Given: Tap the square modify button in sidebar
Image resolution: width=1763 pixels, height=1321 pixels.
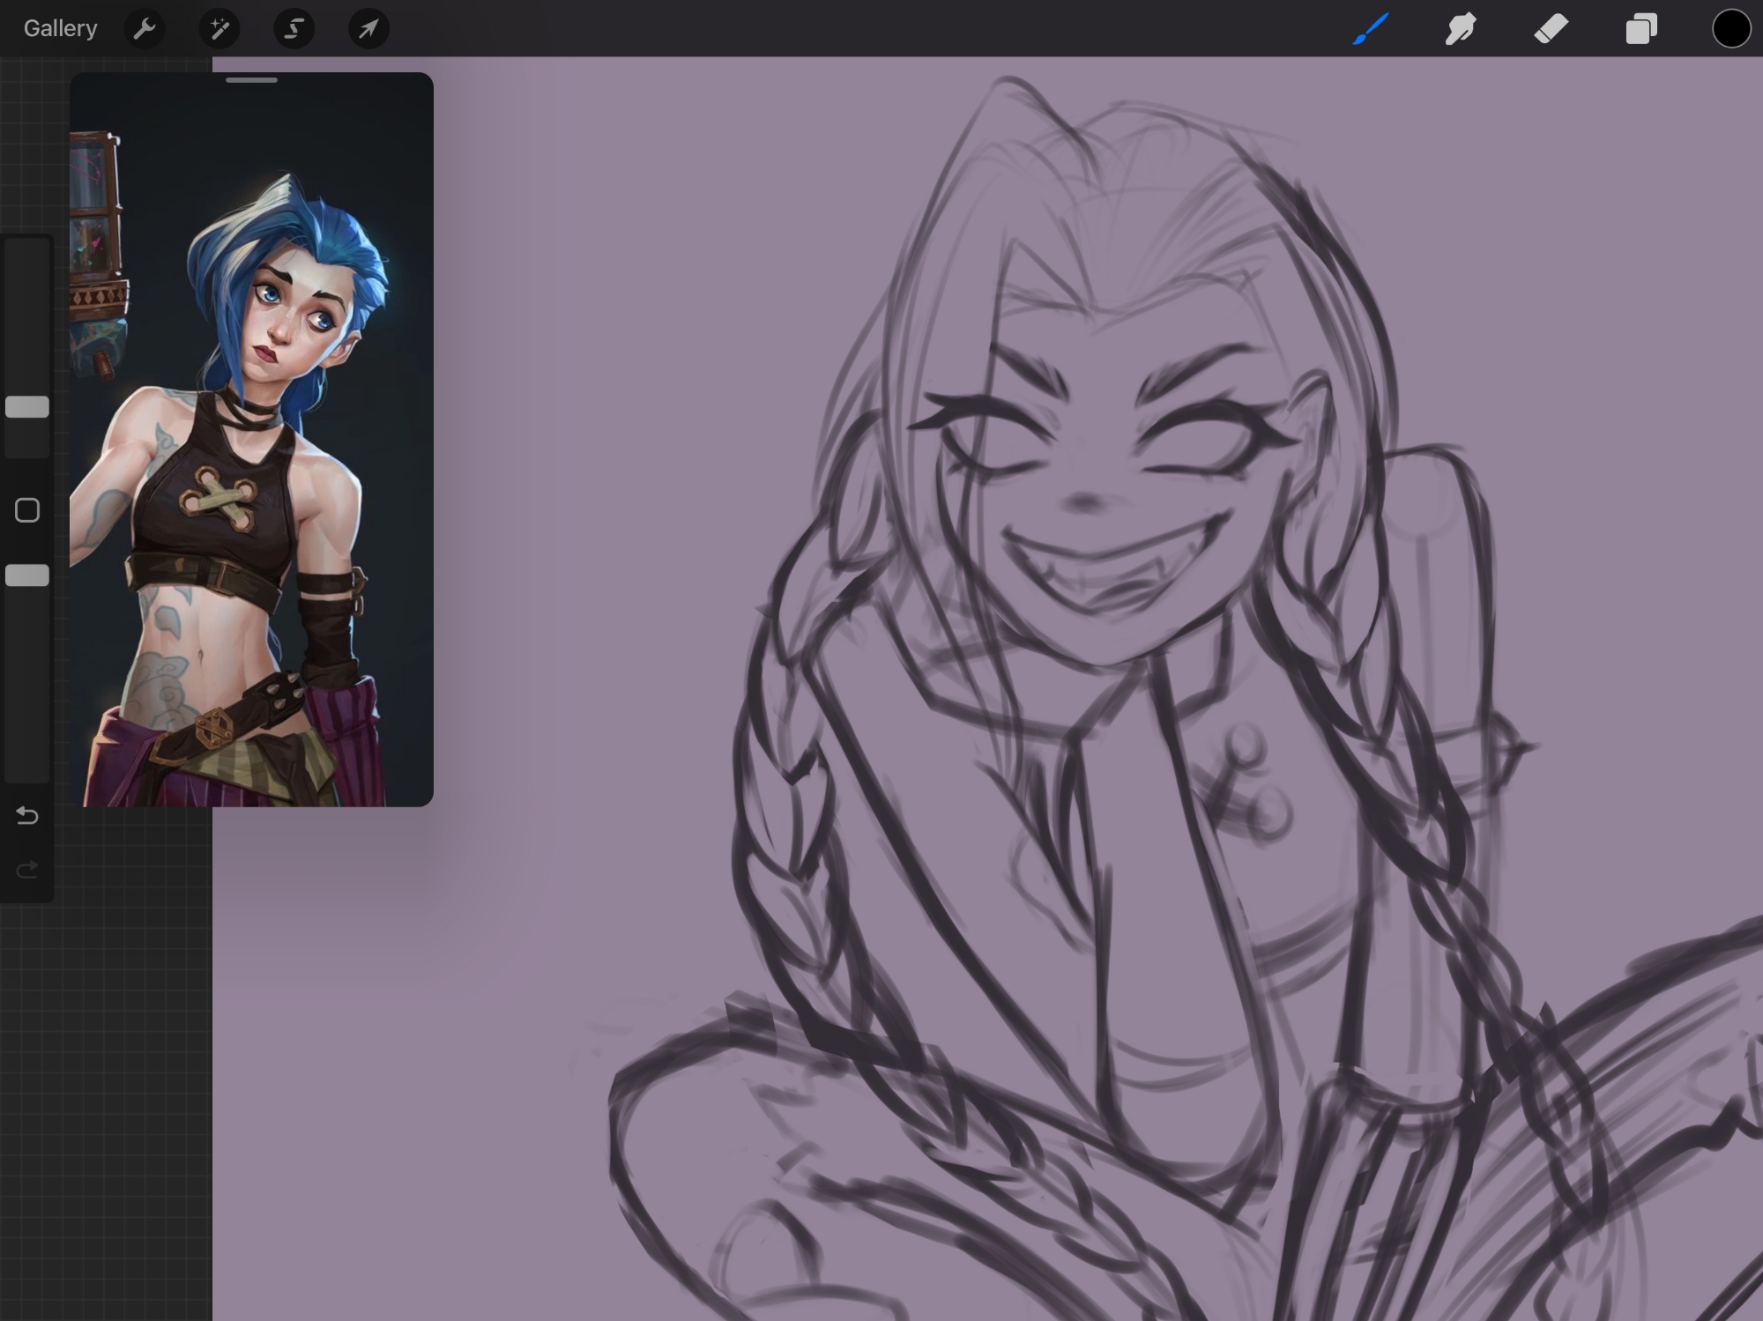Looking at the screenshot, I should pos(27,510).
